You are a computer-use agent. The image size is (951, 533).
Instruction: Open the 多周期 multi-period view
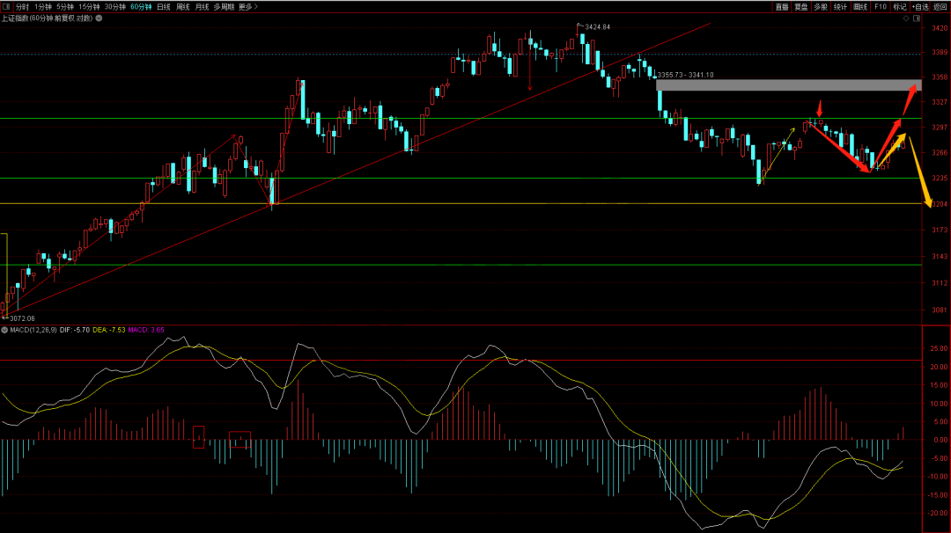click(224, 6)
